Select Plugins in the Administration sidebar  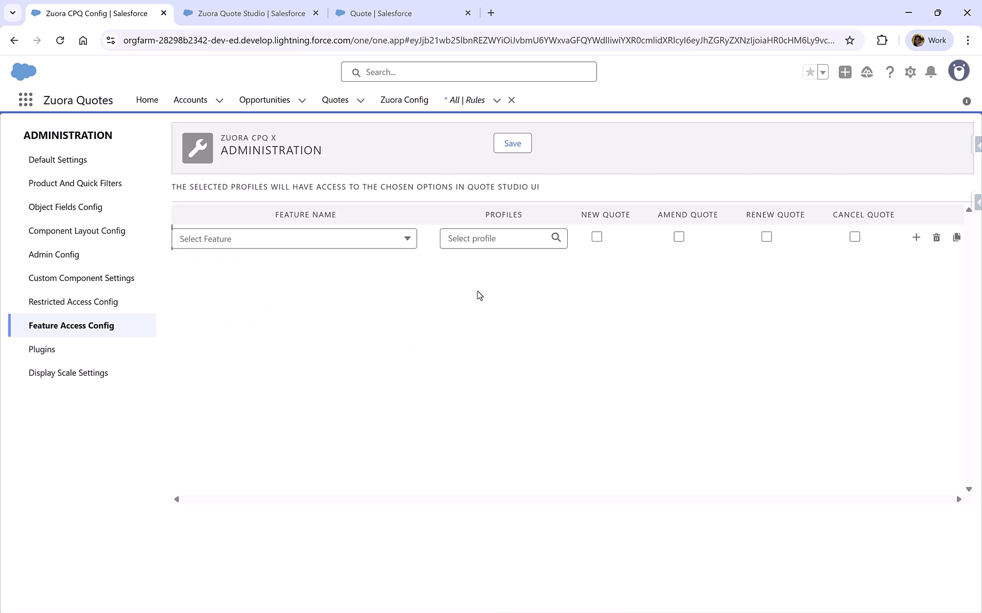point(41,349)
